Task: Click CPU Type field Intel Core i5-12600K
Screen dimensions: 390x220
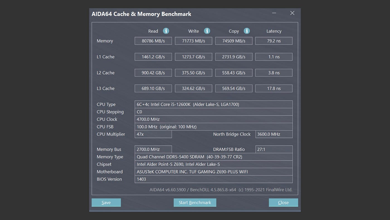Action: click(x=214, y=104)
